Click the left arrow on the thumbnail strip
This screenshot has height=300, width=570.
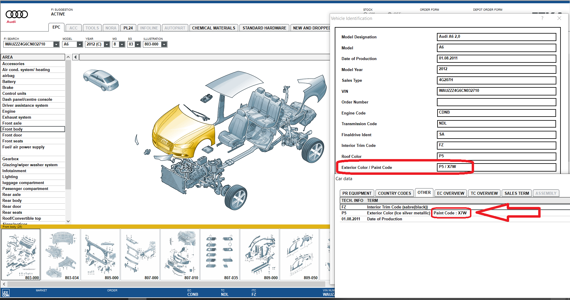click(4, 284)
